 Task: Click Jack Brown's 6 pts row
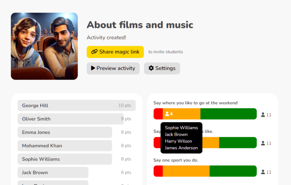pos(53,172)
